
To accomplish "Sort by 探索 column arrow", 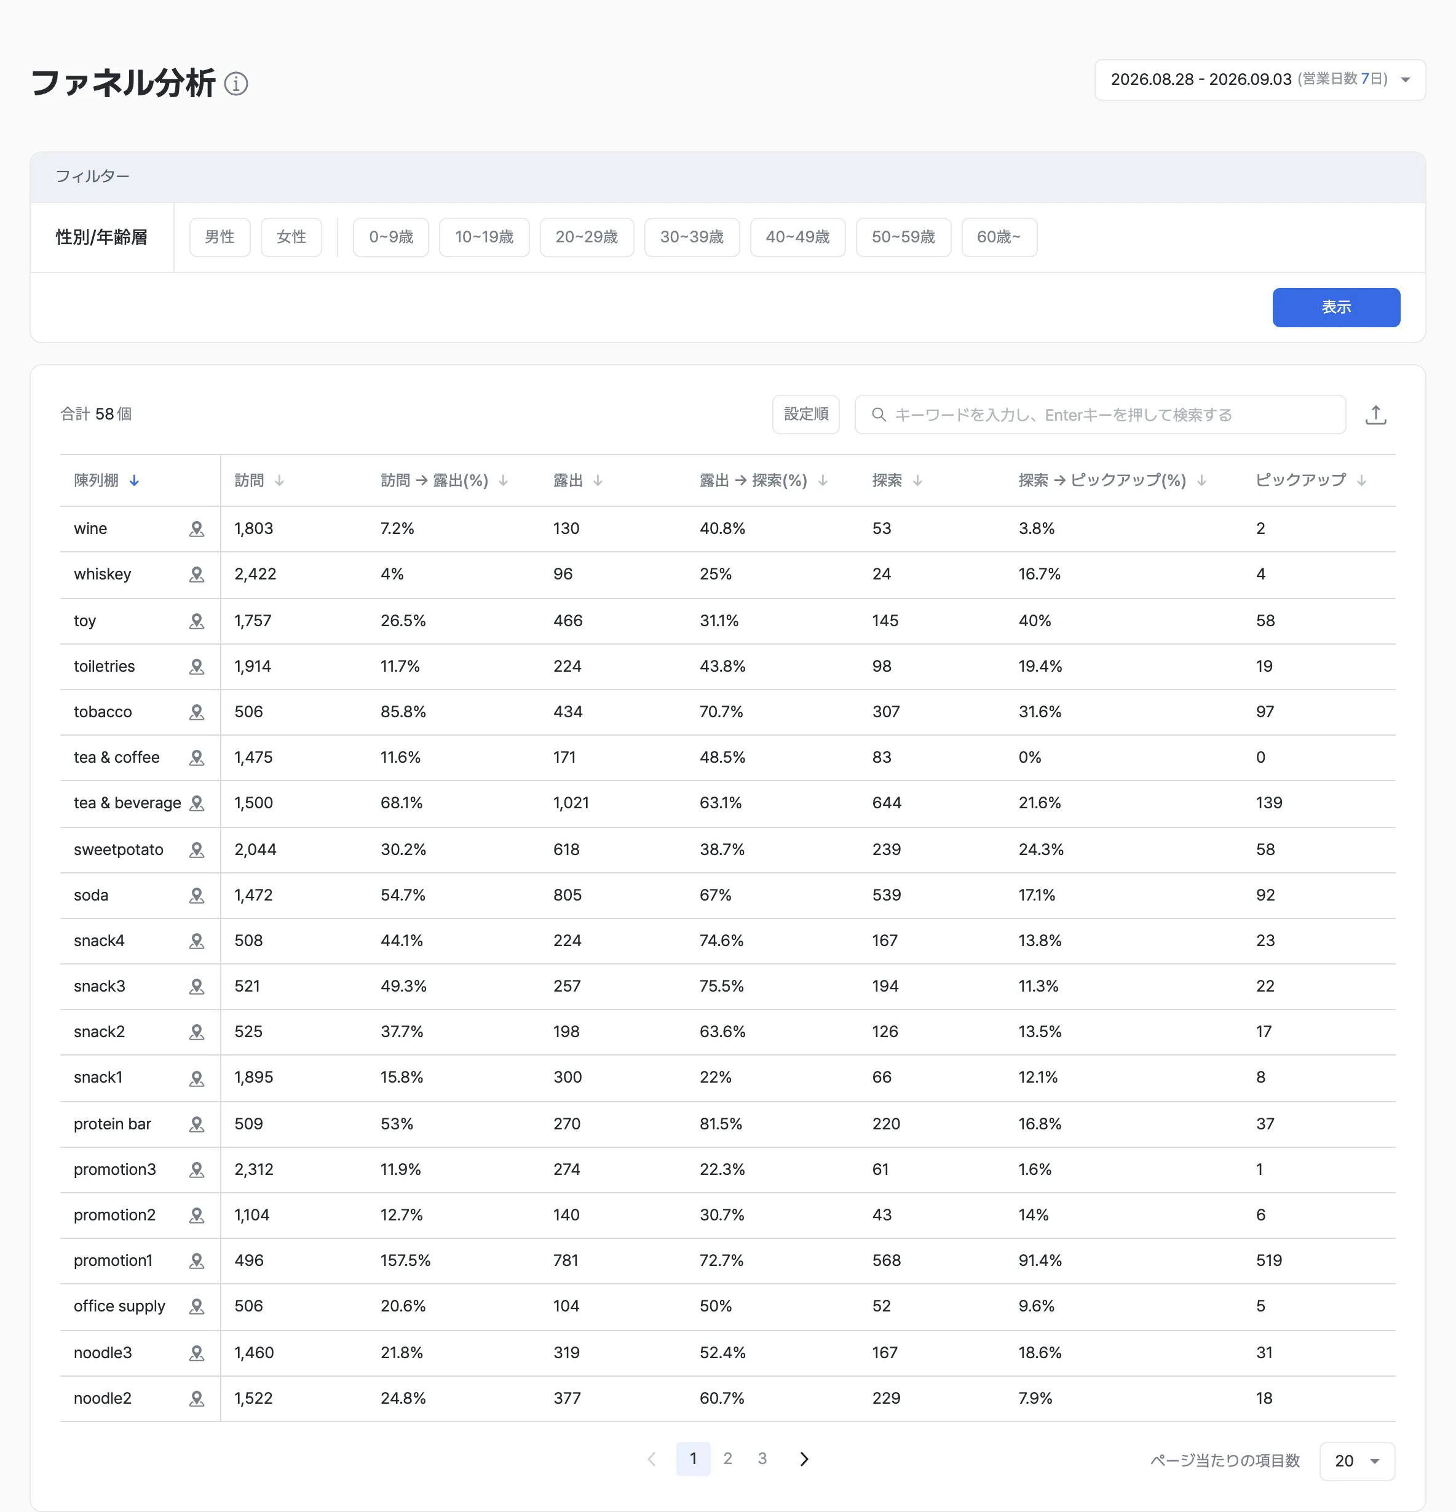I will [917, 480].
